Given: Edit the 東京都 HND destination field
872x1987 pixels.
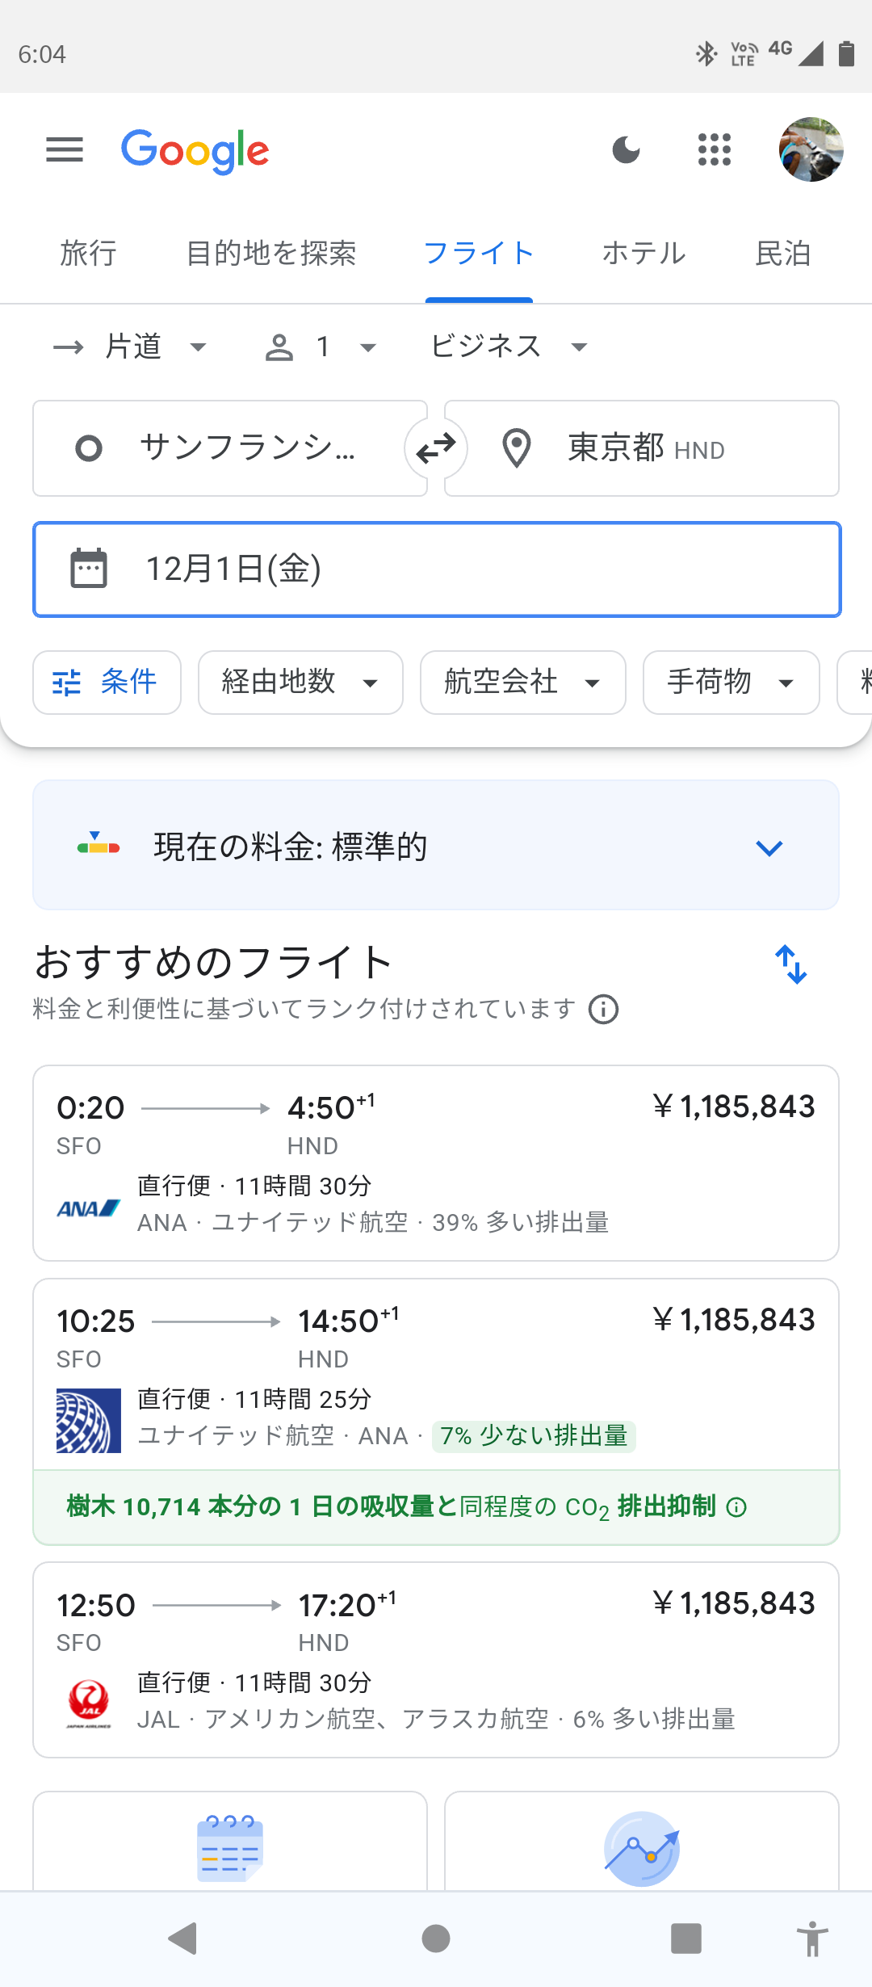Looking at the screenshot, I should [642, 448].
